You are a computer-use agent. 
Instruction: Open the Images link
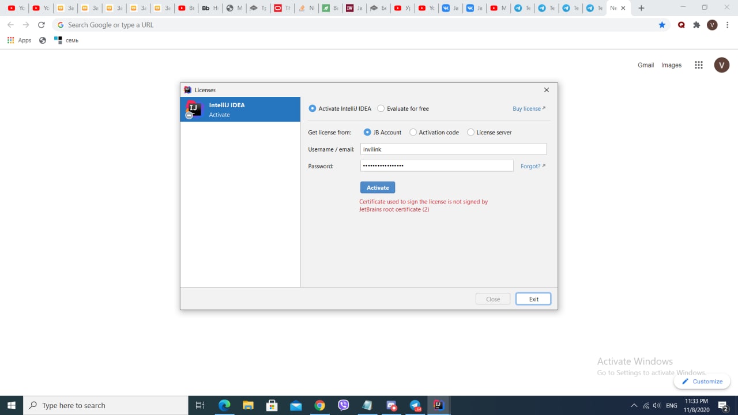[671, 65]
